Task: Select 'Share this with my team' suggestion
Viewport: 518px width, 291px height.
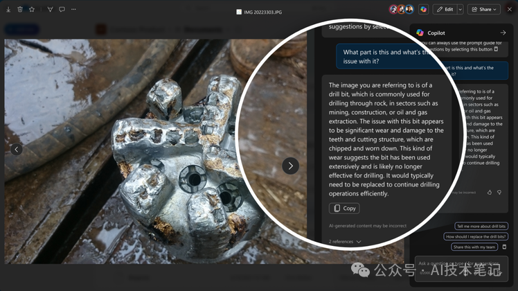Action: pyautogui.click(x=474, y=247)
